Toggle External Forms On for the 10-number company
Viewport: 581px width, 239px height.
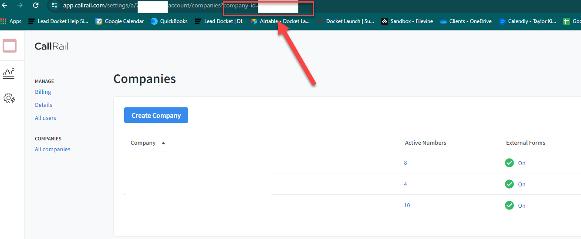click(515, 206)
